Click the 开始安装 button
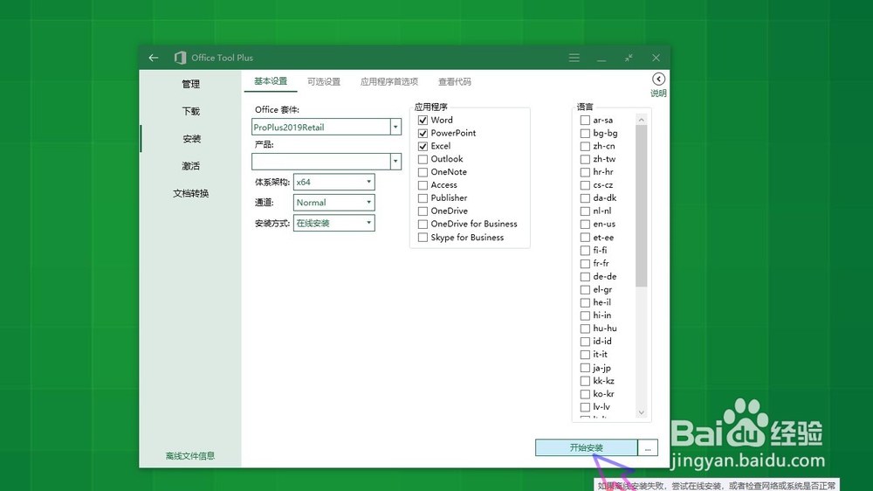 point(587,447)
